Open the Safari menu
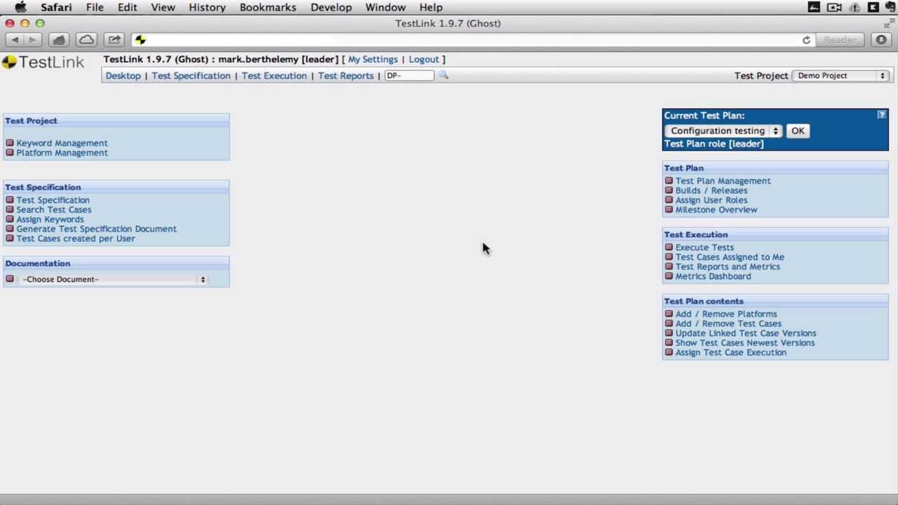898x505 pixels. click(56, 7)
